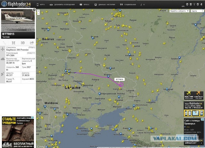The height and width of the screenshot is (148, 205).
Task: Click the latitude value '49.377'
Action: [x=9, y=75]
